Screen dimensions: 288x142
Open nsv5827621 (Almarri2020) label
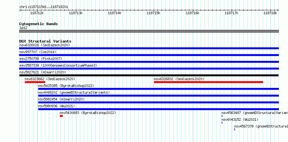click(43, 72)
